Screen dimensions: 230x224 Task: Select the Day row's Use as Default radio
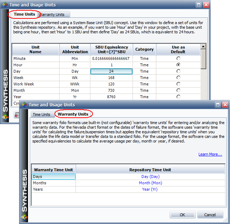pyautogui.click(x=178, y=71)
